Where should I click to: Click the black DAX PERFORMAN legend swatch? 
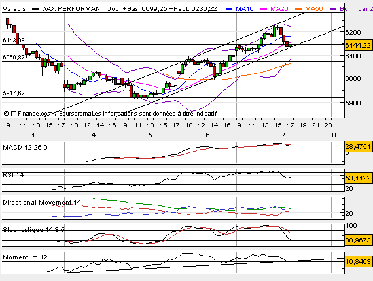pos(35,9)
